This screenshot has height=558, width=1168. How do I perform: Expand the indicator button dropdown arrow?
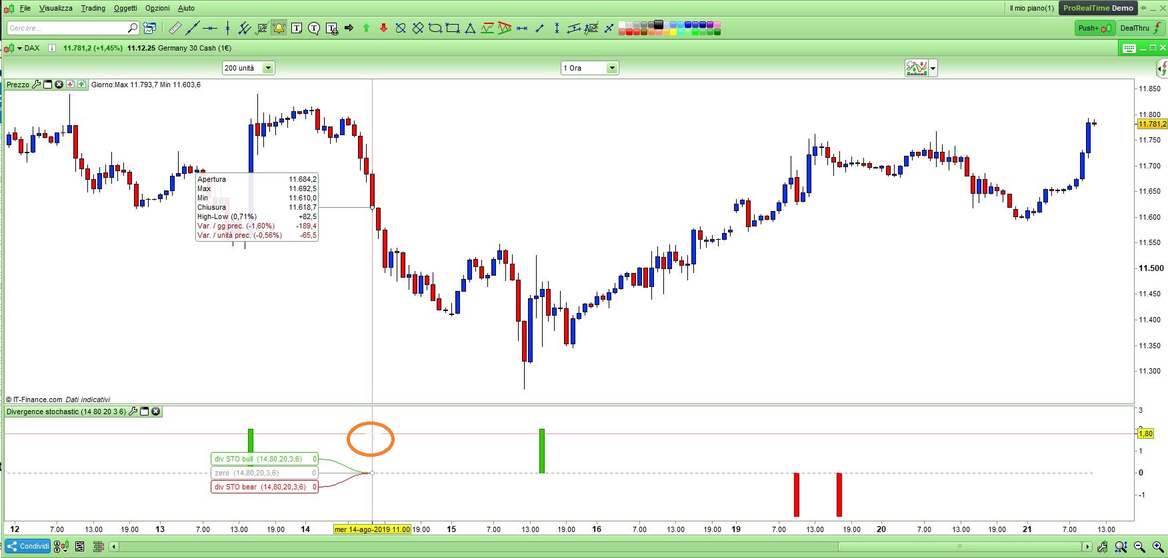click(933, 68)
